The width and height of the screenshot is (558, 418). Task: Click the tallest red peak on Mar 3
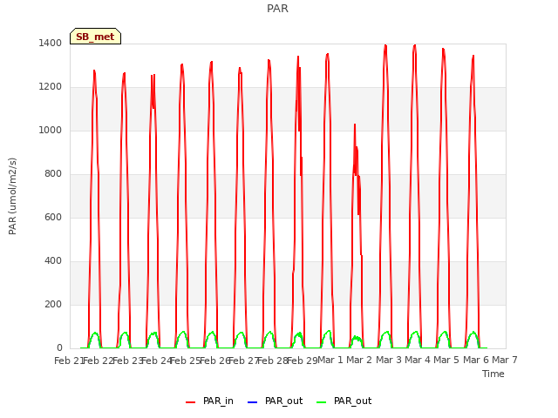(x=385, y=45)
